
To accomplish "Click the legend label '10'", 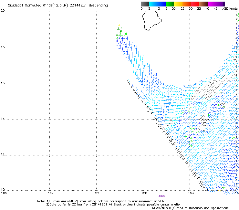I will point(158,9).
